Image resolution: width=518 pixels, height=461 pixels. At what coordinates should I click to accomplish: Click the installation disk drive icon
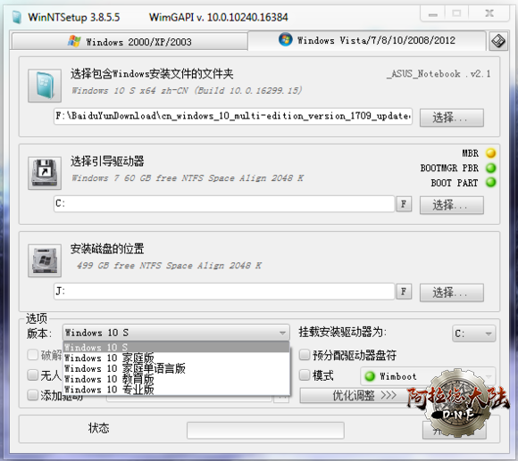pyautogui.click(x=45, y=260)
